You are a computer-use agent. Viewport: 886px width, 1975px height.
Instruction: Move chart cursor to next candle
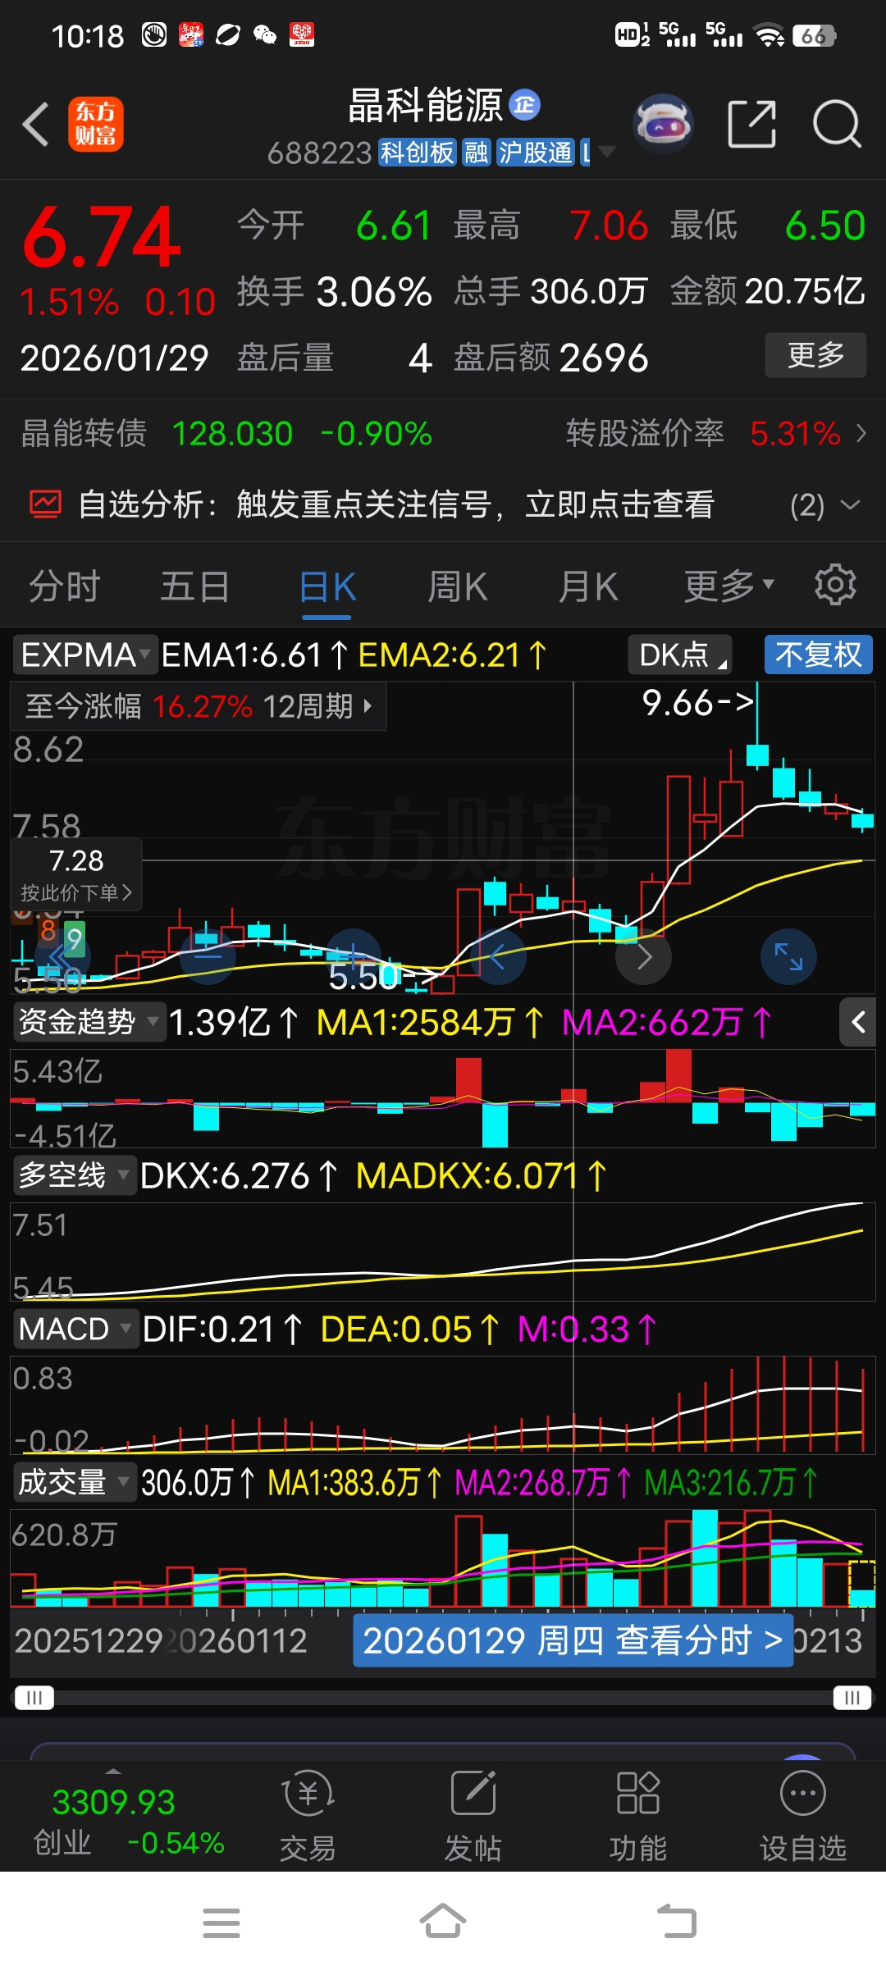coord(644,956)
